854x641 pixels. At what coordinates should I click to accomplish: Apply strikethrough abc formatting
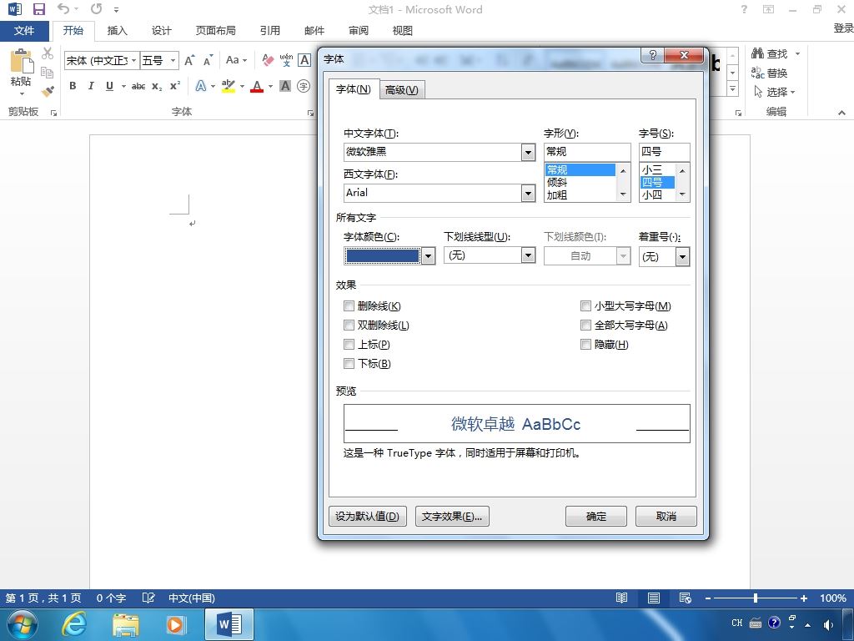(x=138, y=86)
